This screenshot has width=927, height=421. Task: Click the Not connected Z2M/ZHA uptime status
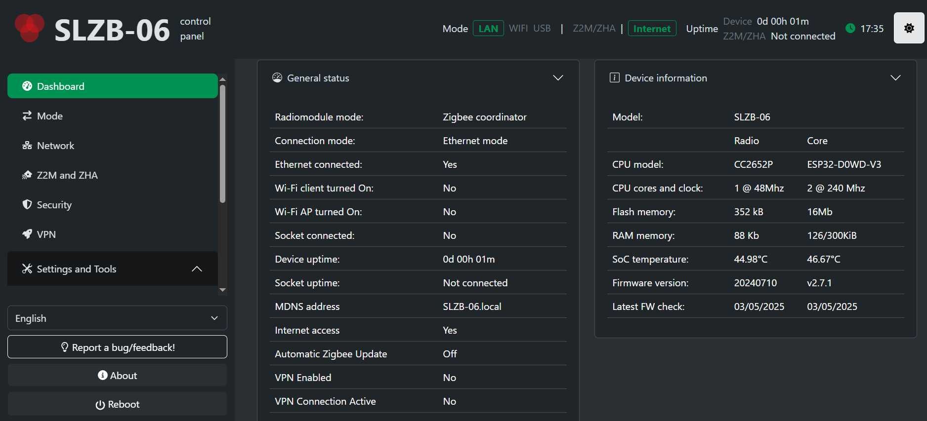pos(803,36)
